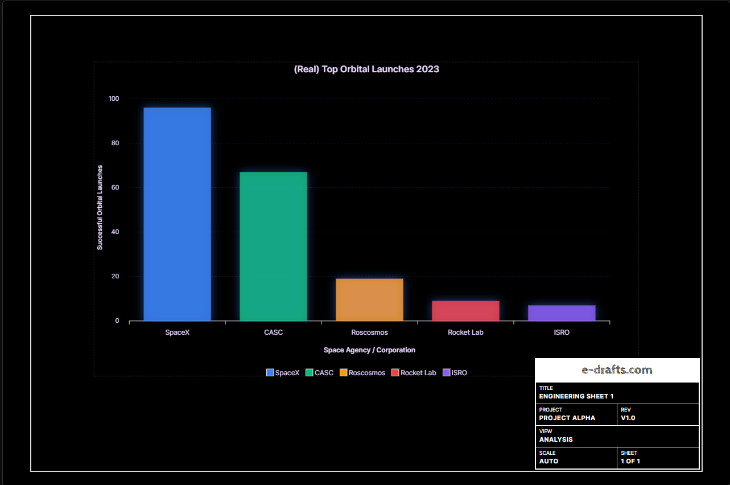Viewport: 730px width, 485px height.
Task: Click the e-drafts.com title block header
Action: pyautogui.click(x=617, y=370)
